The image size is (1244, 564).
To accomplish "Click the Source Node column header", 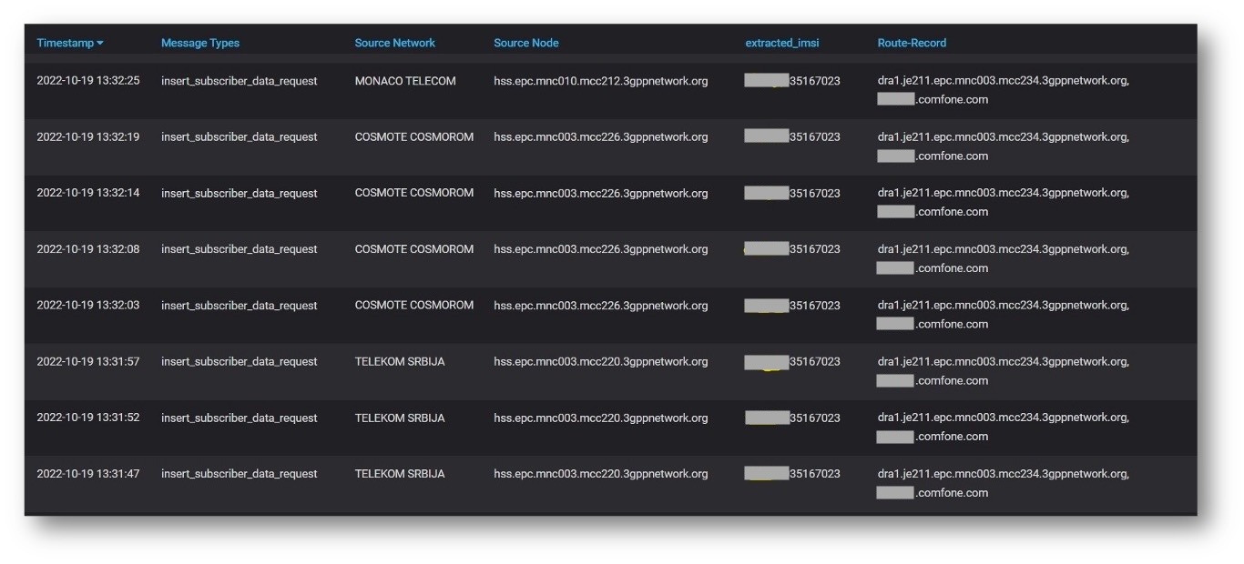I will pyautogui.click(x=525, y=43).
